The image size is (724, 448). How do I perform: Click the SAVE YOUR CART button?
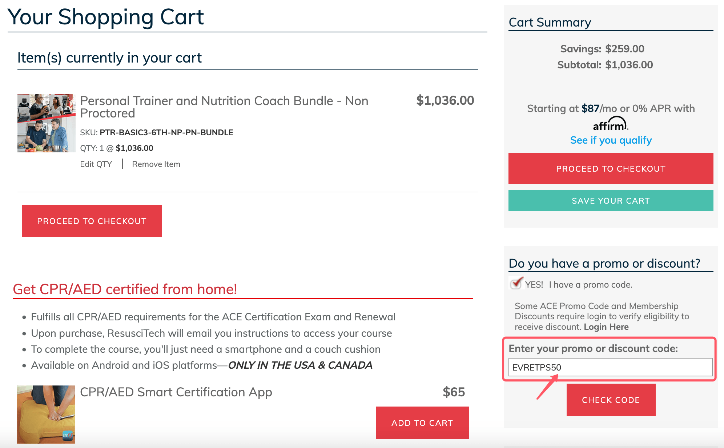coord(611,200)
